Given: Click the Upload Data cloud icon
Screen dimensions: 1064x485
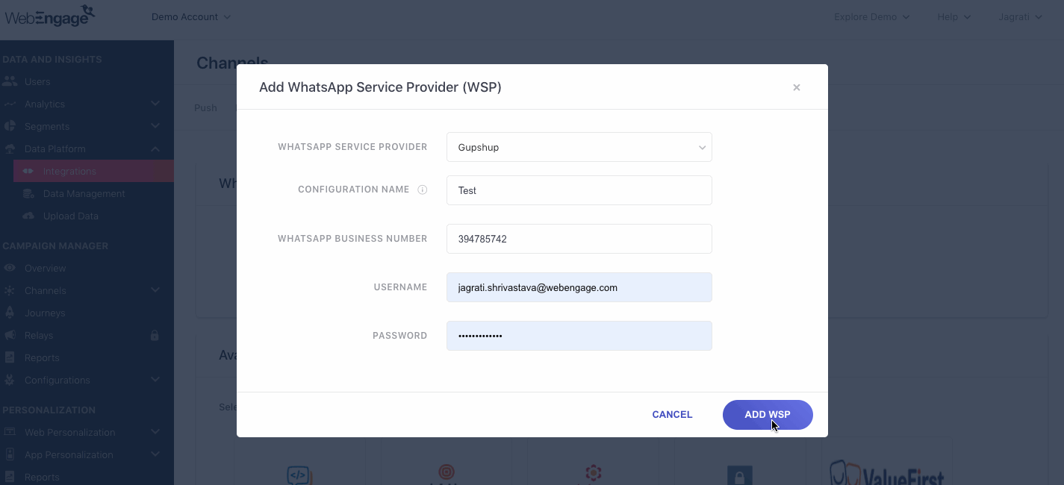Looking at the screenshot, I should 28,216.
